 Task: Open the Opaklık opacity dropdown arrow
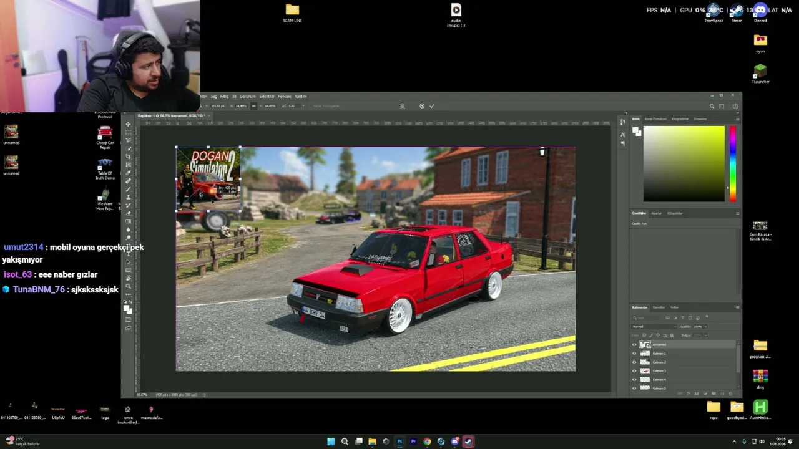pyautogui.click(x=705, y=327)
